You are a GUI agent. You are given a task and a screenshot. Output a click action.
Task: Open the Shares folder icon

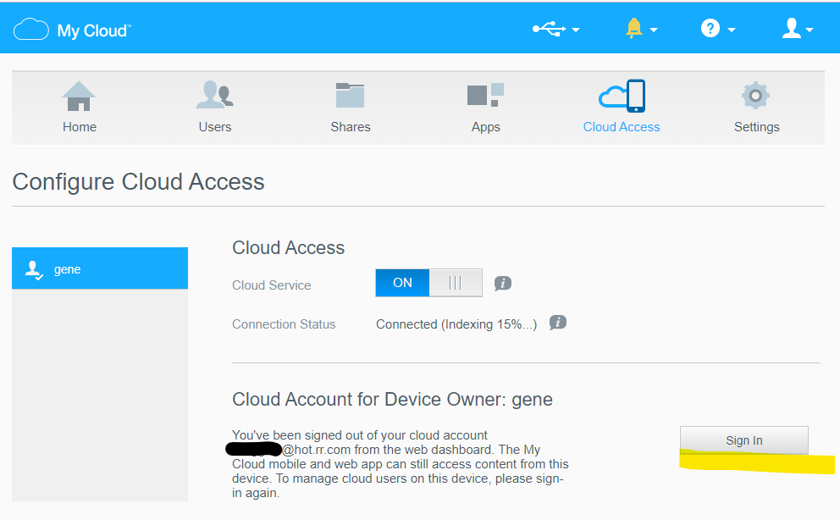click(x=350, y=96)
